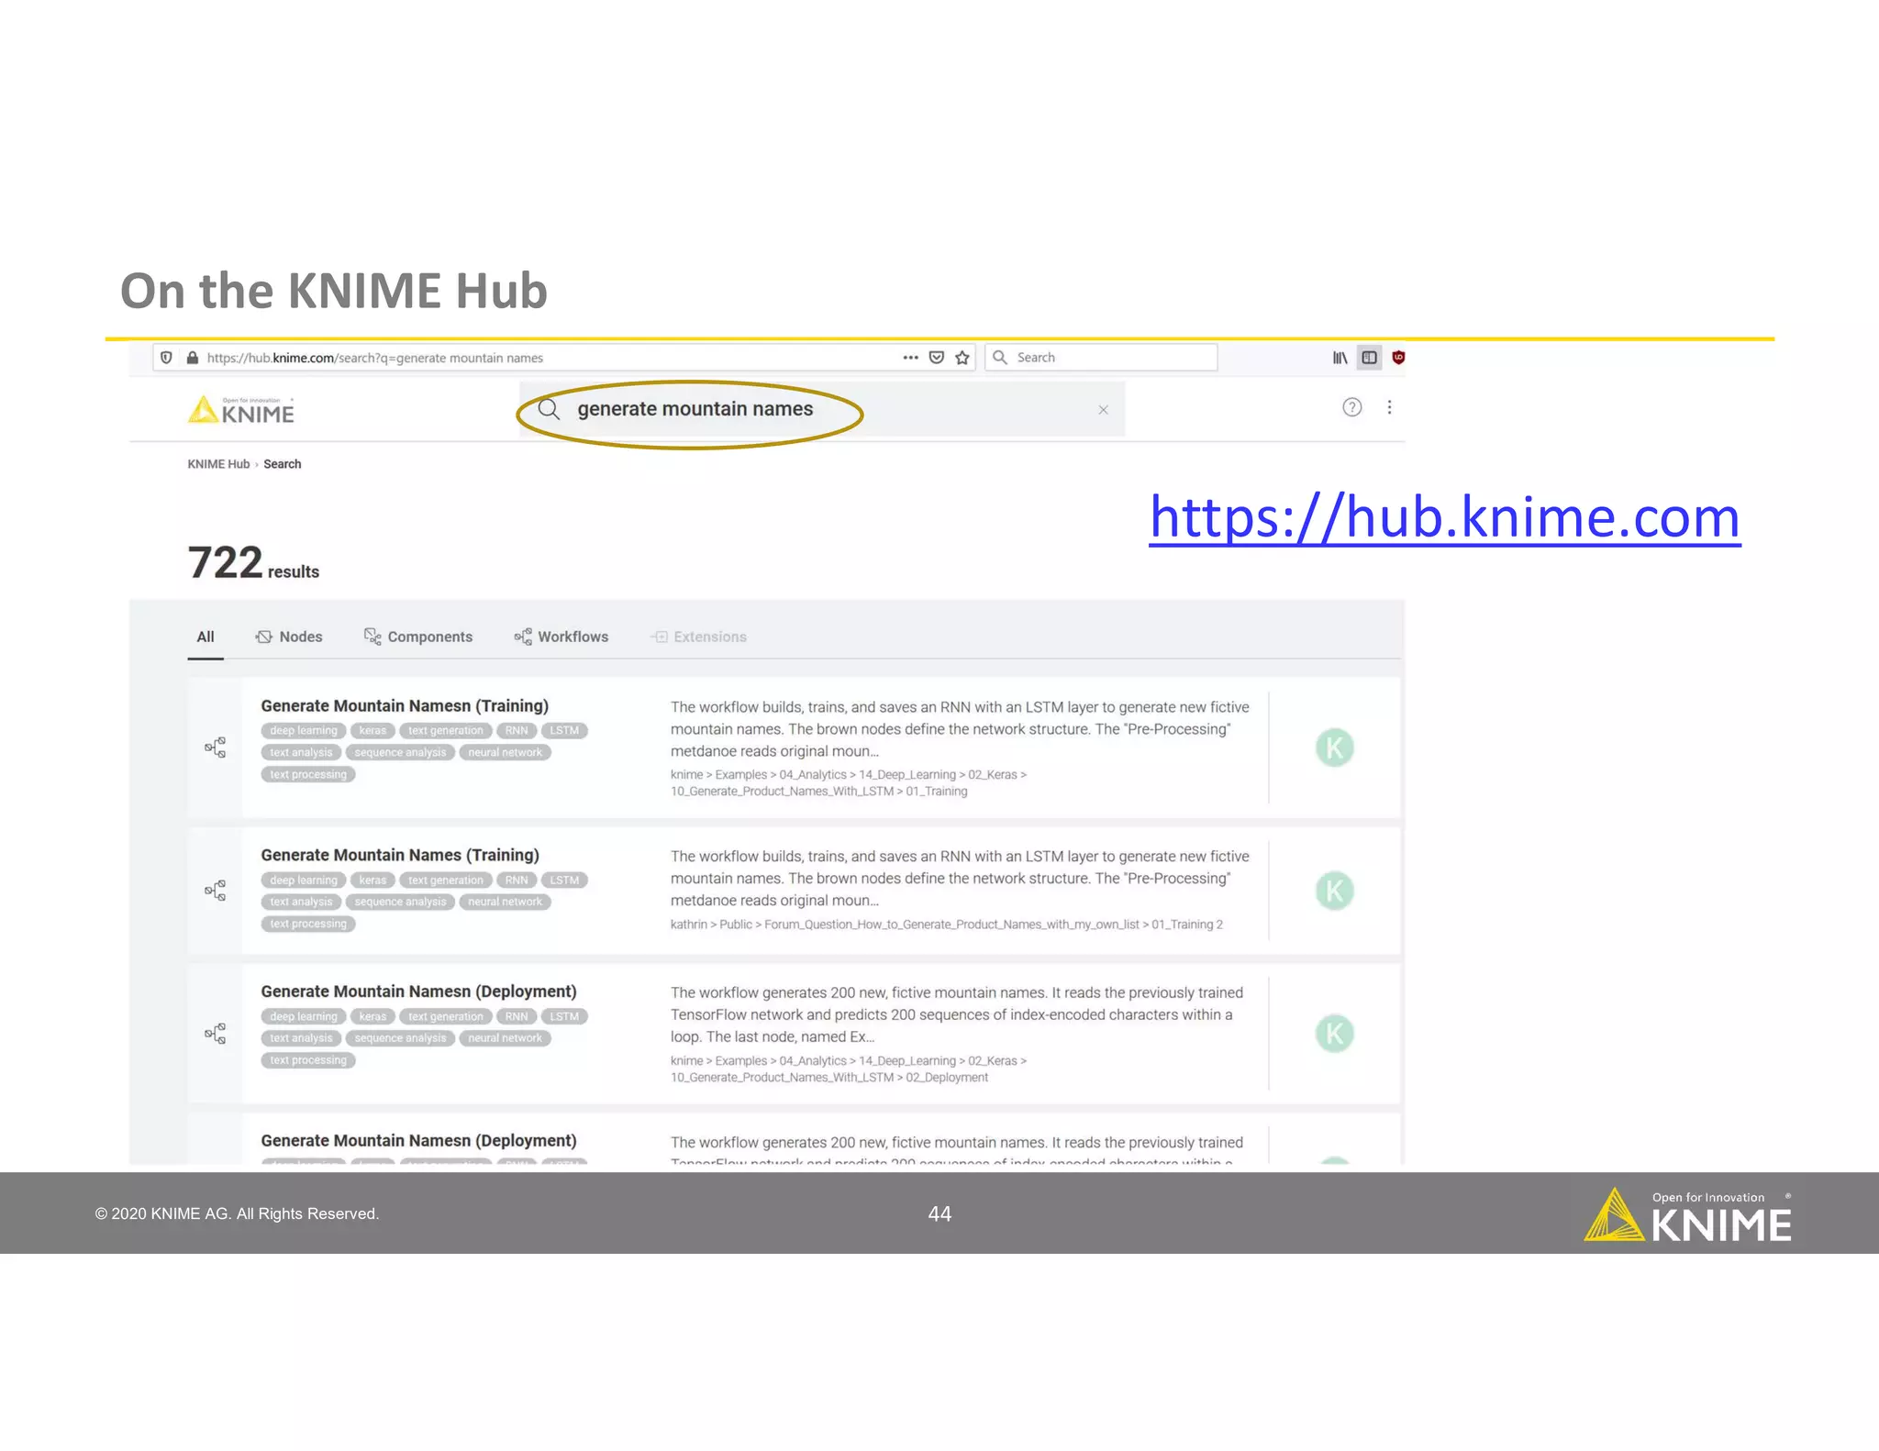Click 'neural network' tag on first result
Image resolution: width=1879 pixels, height=1451 pixels.
(505, 753)
